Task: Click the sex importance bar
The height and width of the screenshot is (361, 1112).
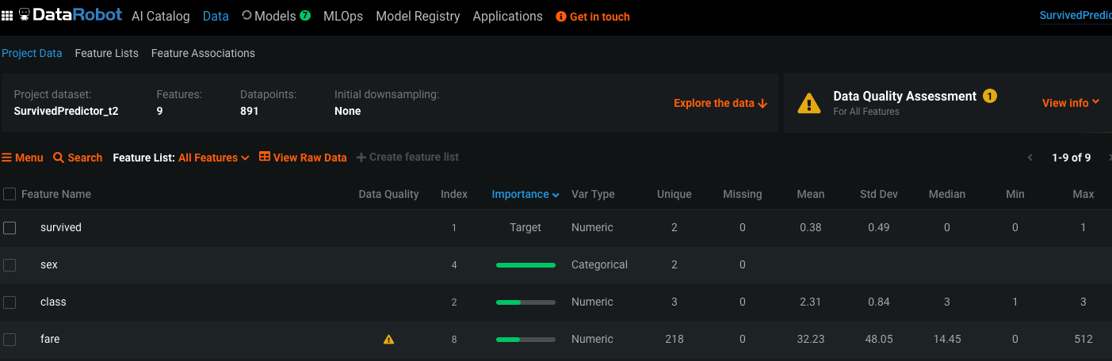Action: tap(525, 265)
